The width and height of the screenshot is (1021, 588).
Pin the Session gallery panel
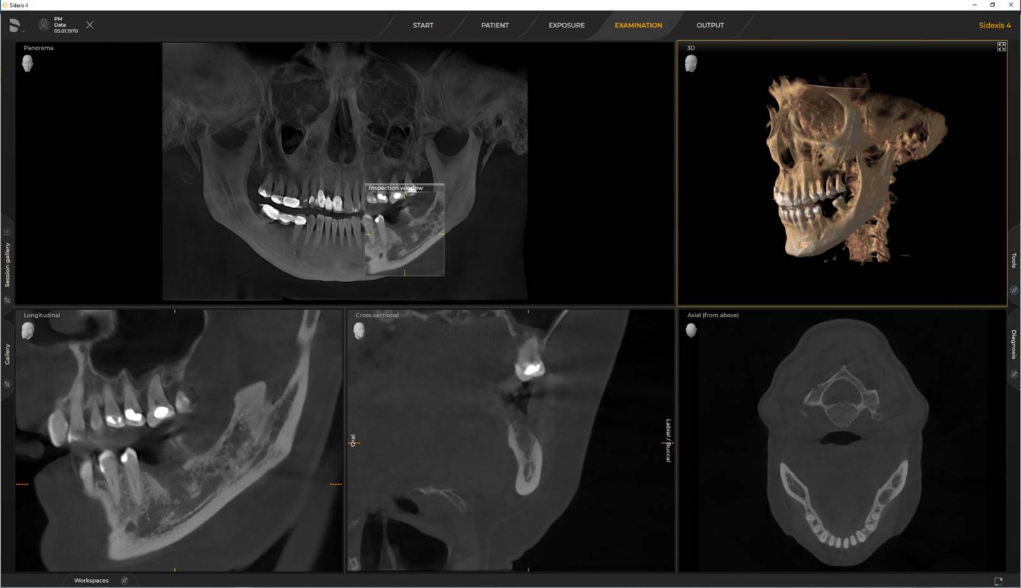8,300
